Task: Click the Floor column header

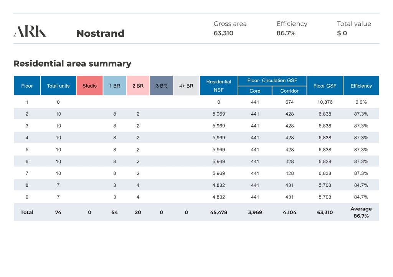Action: tap(27, 86)
